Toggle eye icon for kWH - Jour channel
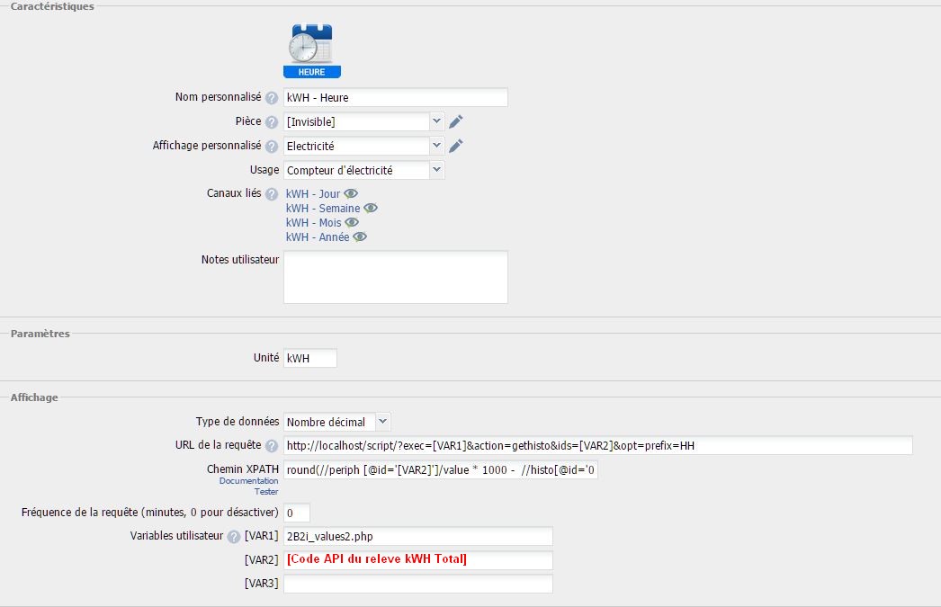This screenshot has height=607, width=941. click(x=351, y=193)
